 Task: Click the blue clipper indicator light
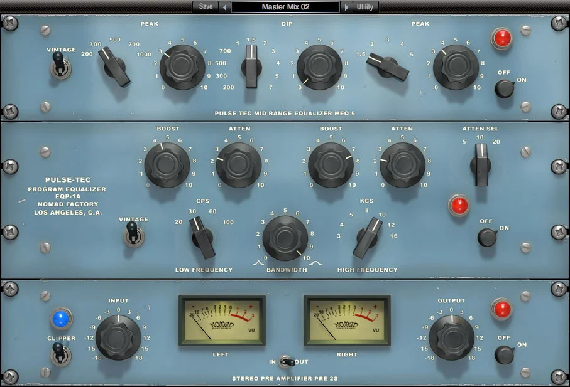click(61, 319)
